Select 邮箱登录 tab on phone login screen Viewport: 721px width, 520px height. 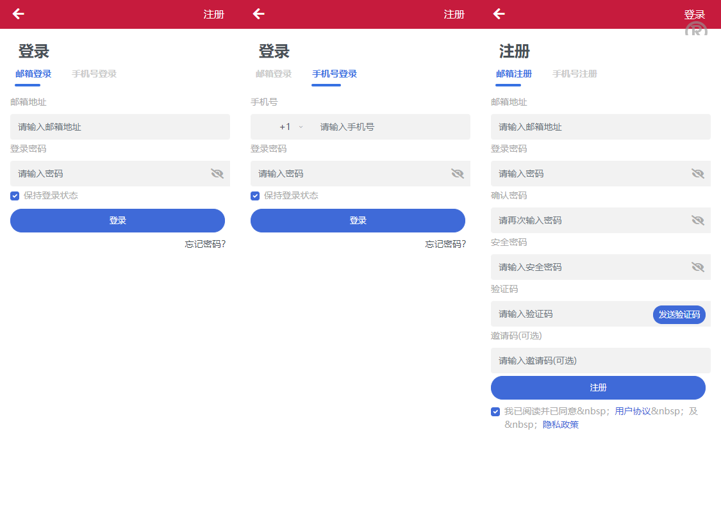pyautogui.click(x=274, y=74)
